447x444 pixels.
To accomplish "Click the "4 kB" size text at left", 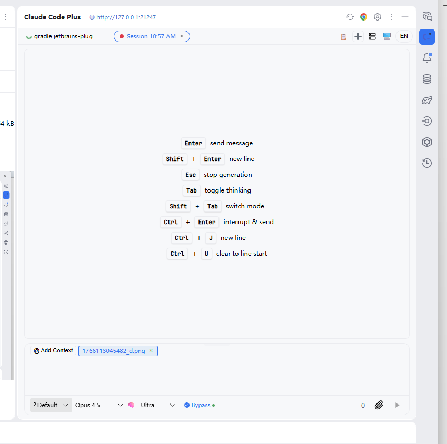I will pyautogui.click(x=7, y=124).
